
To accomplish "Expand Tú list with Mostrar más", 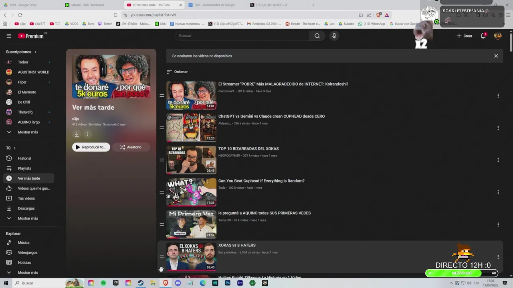I will pyautogui.click(x=27, y=218).
